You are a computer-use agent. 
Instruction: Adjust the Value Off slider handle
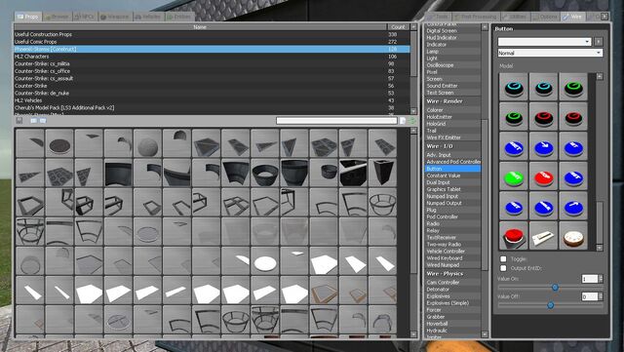[550, 305]
